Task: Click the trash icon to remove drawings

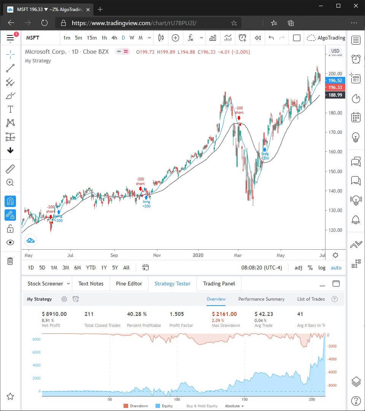Action: click(10, 261)
